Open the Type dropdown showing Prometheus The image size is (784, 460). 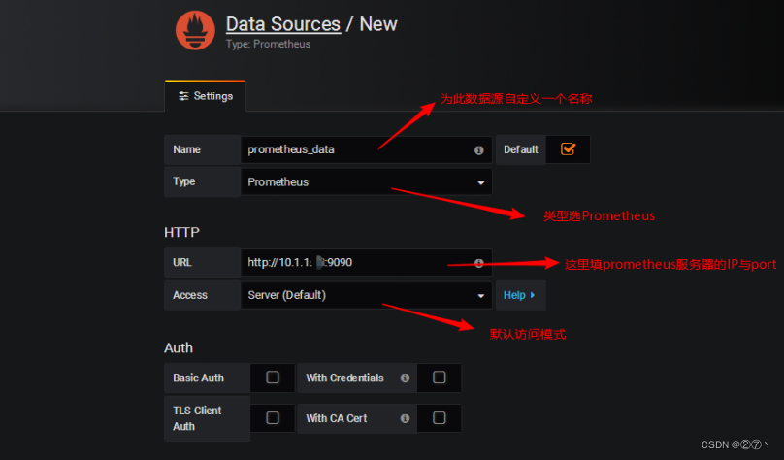[x=367, y=182]
